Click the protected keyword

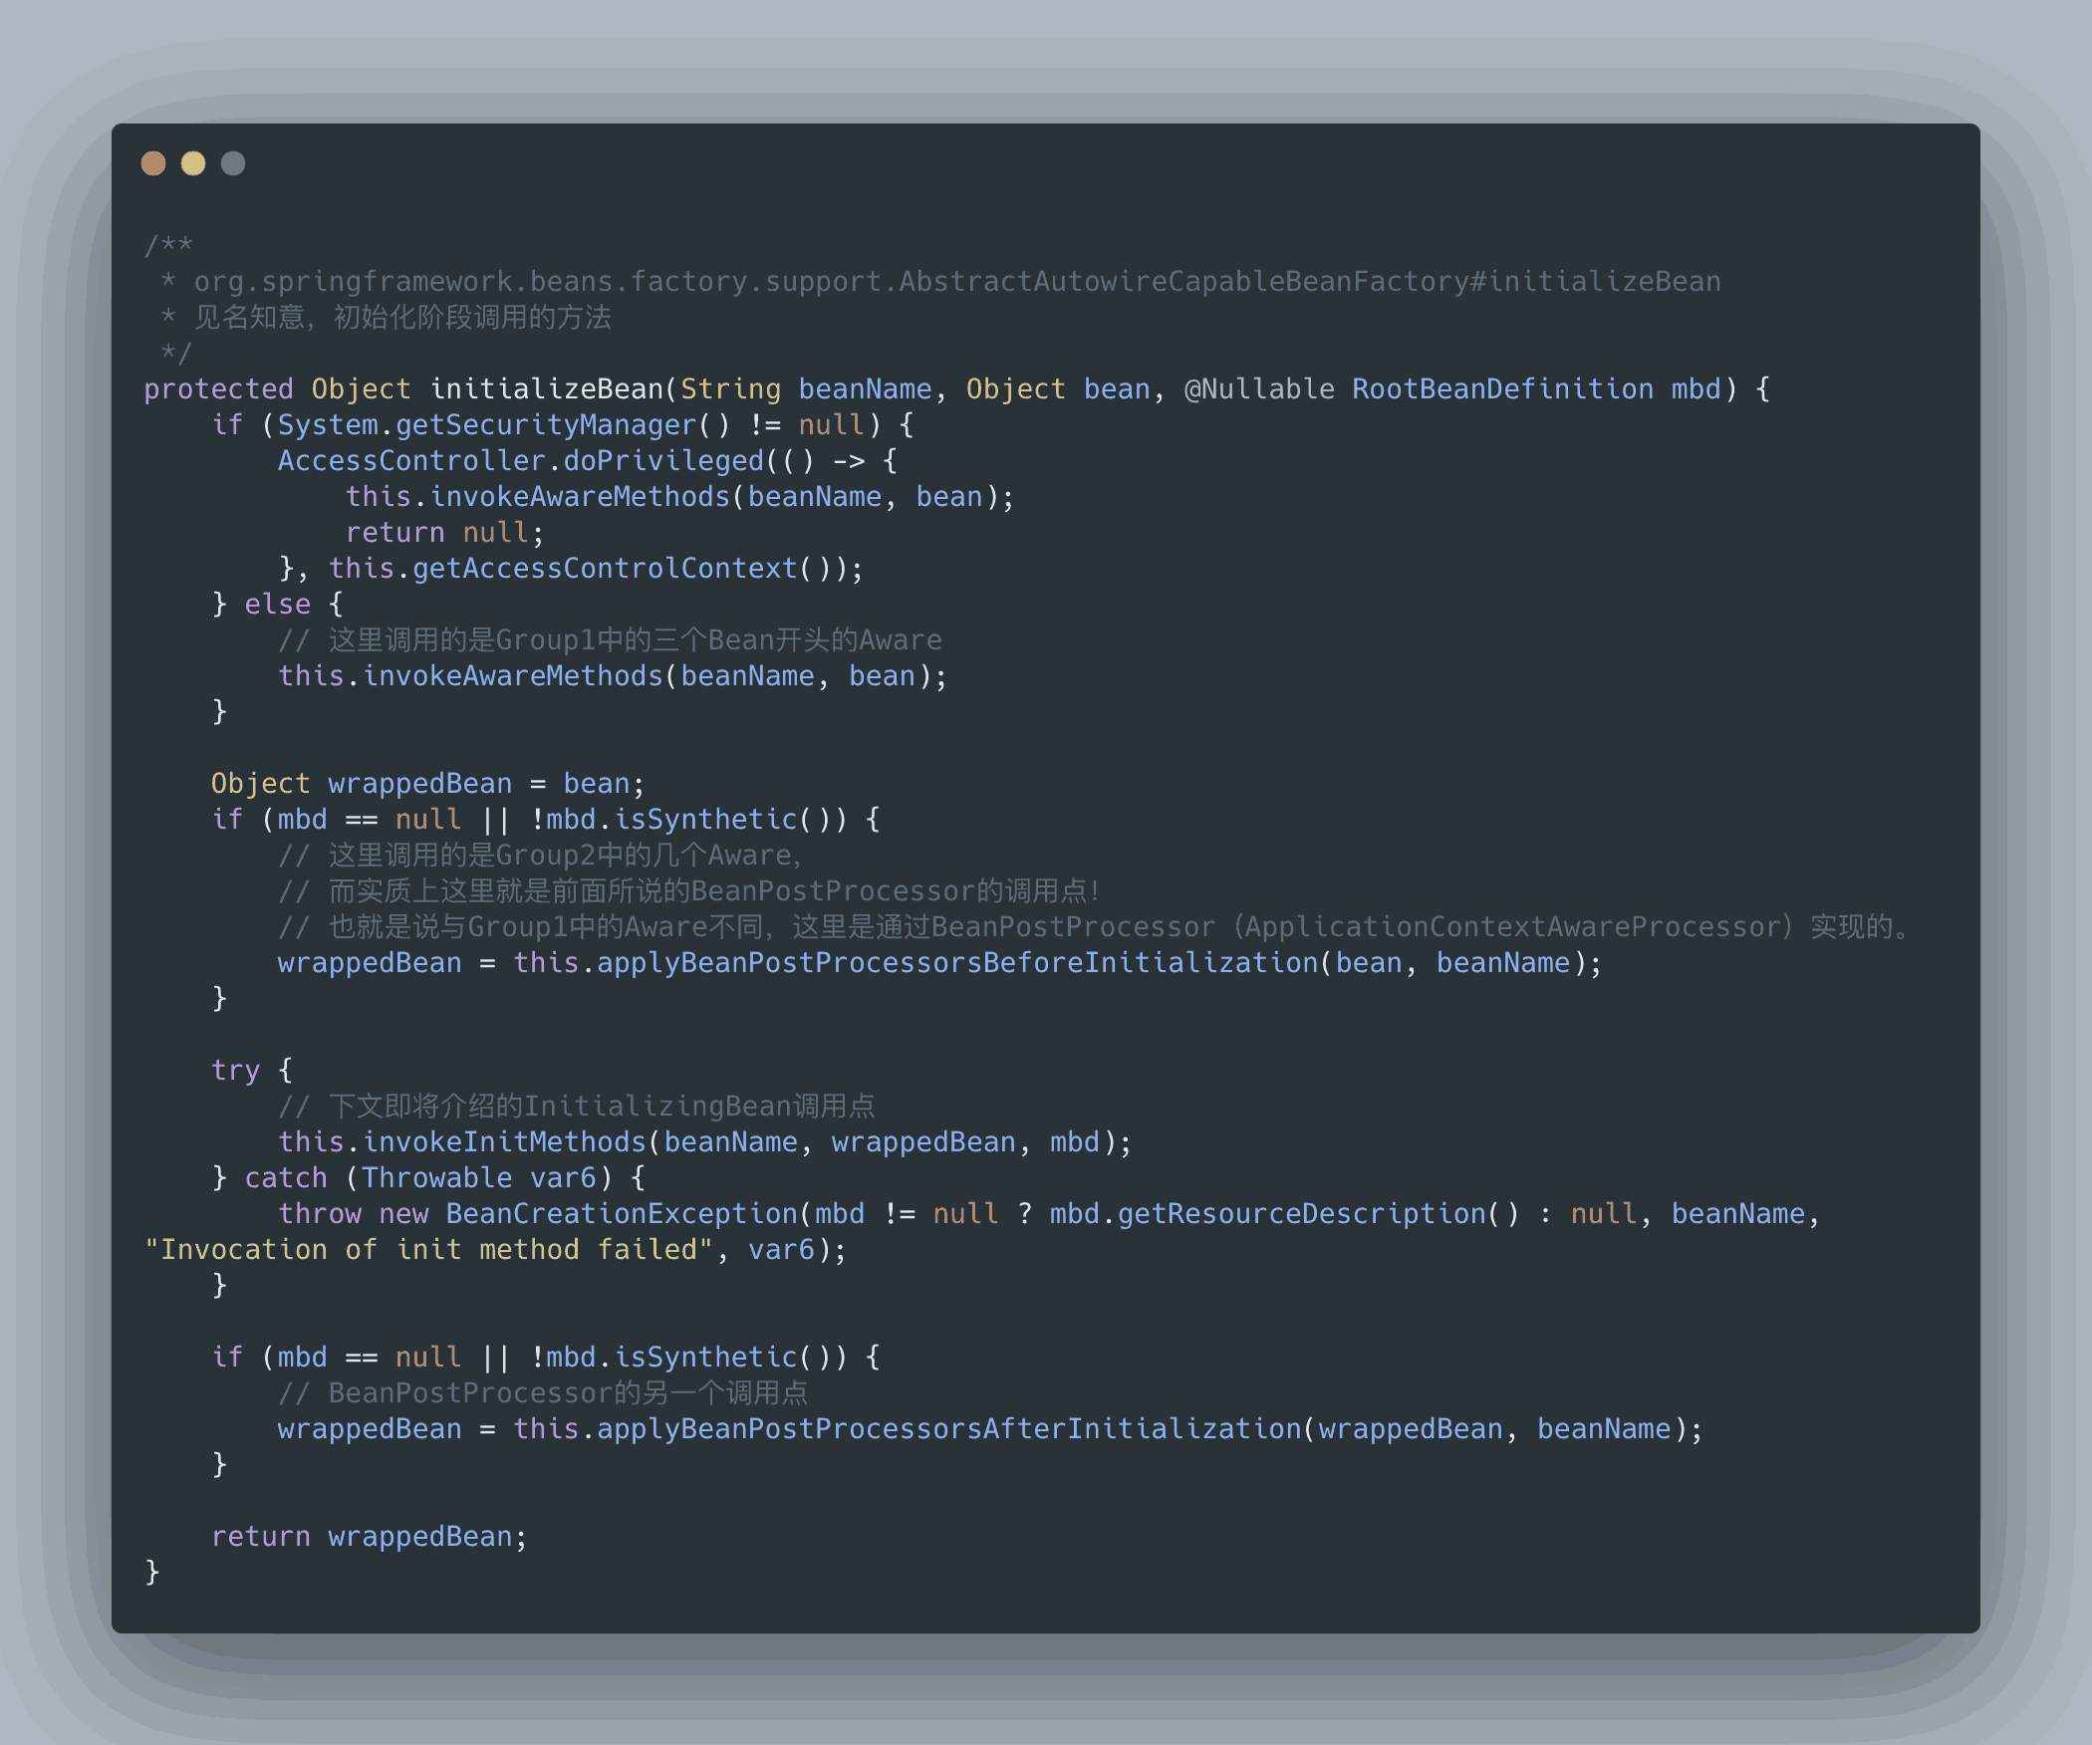tap(218, 389)
